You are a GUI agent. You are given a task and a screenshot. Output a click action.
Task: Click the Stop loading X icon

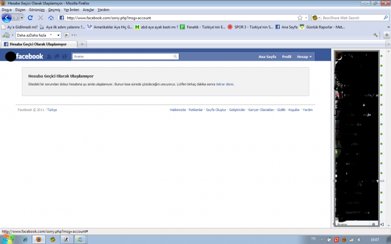[x=40, y=18]
